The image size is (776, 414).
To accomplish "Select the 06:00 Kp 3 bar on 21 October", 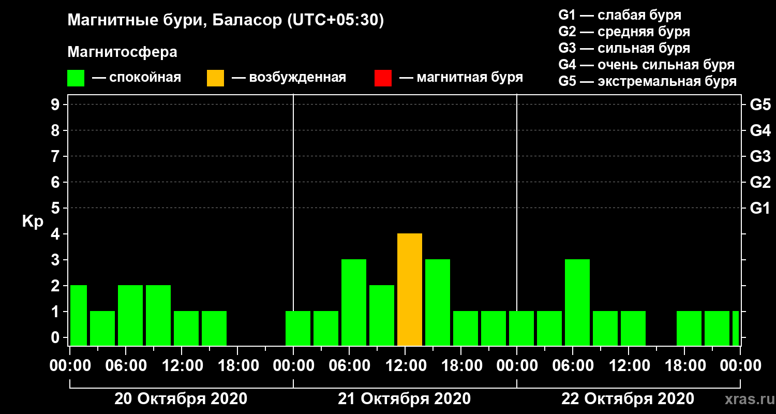I will pyautogui.click(x=354, y=303).
